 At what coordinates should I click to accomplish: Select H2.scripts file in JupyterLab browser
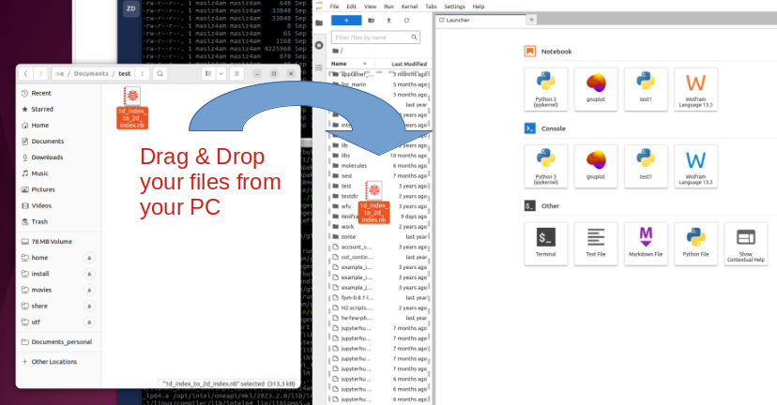(x=379, y=307)
